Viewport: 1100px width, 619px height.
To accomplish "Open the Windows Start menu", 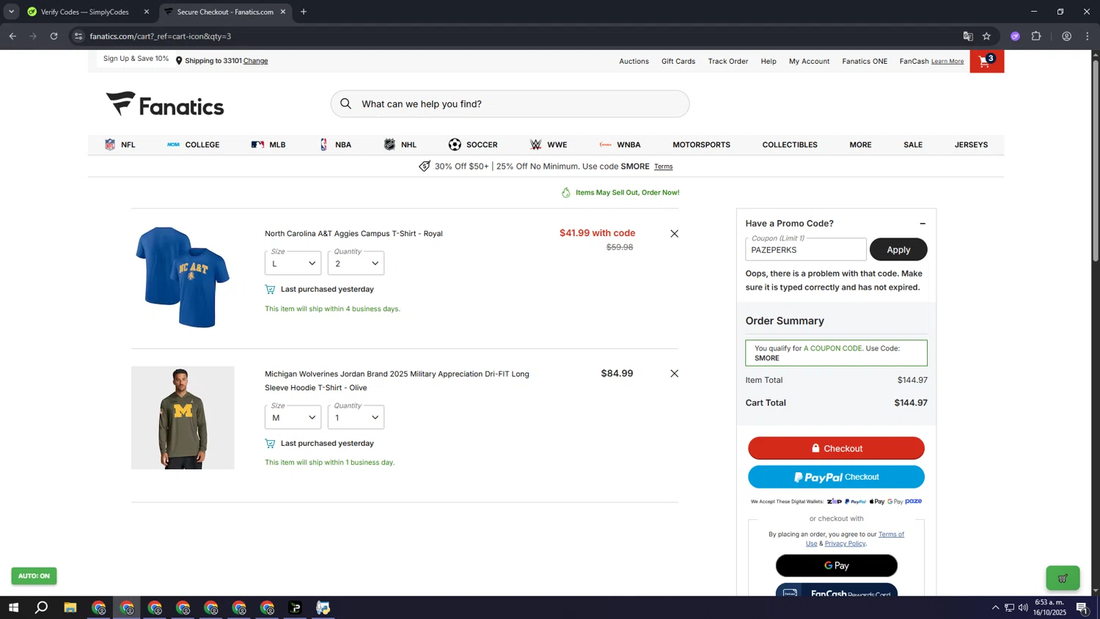I will (13, 608).
